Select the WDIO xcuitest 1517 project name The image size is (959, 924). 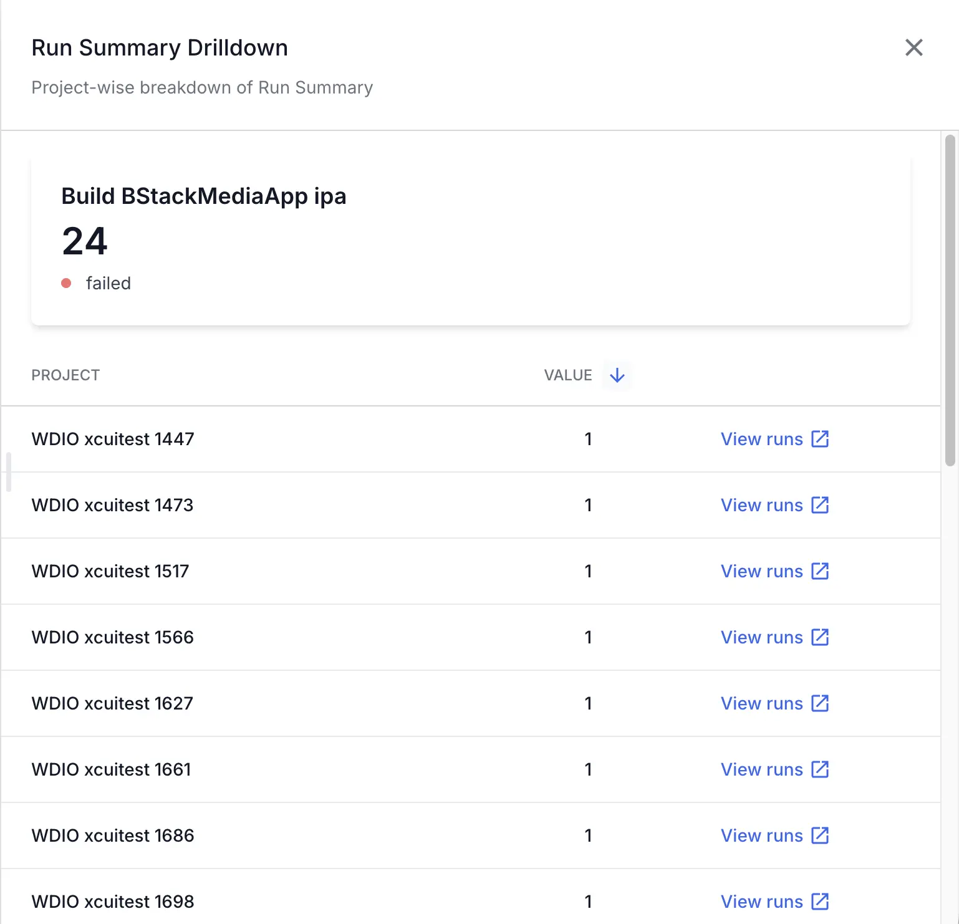click(x=110, y=571)
